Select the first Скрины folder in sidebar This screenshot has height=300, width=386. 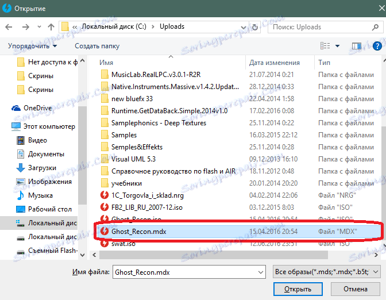click(x=34, y=76)
